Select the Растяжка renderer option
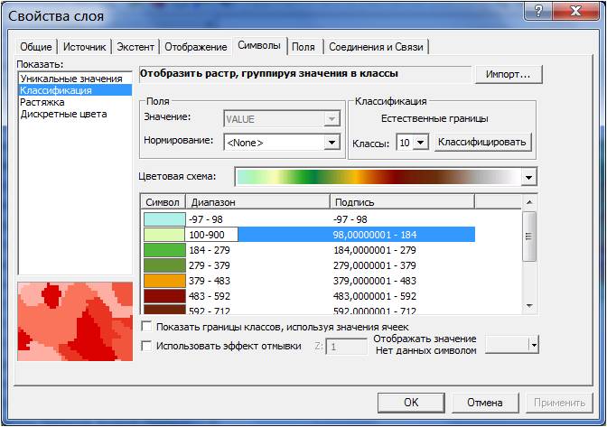 pyautogui.click(x=42, y=102)
